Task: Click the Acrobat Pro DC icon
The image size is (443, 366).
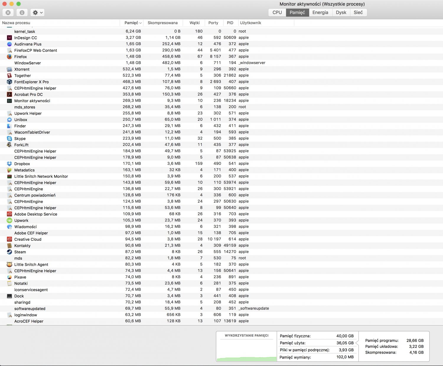Action: (9, 94)
